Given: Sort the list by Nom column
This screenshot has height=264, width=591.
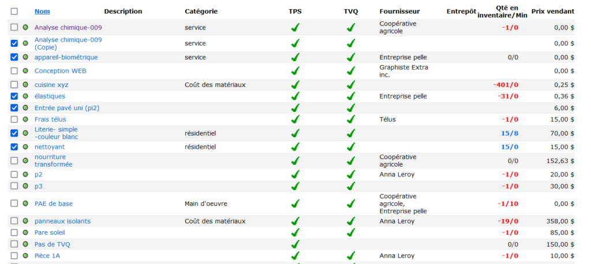Looking at the screenshot, I should click(x=42, y=12).
